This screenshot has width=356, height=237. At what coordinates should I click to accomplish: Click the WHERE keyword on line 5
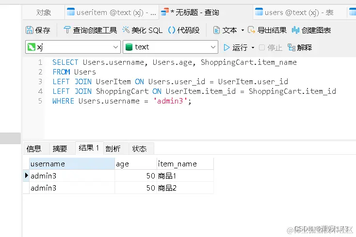coord(64,101)
